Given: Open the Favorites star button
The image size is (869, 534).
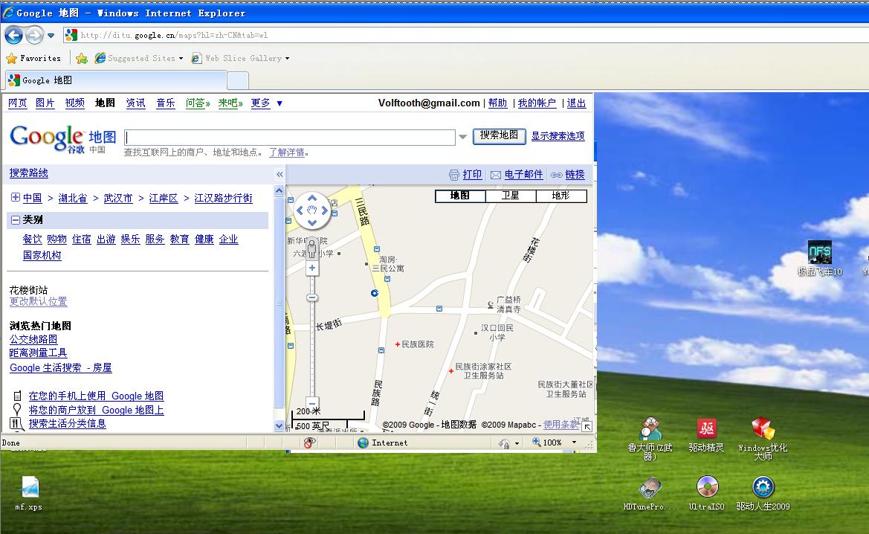Looking at the screenshot, I should [x=33, y=58].
